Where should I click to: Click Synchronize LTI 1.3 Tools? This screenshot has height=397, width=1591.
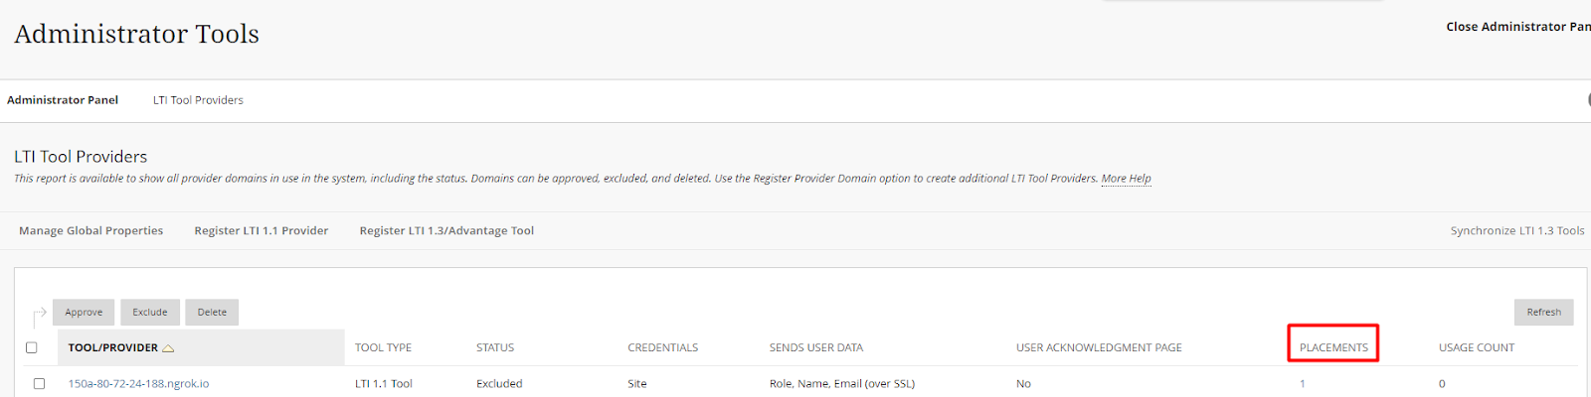1517,231
